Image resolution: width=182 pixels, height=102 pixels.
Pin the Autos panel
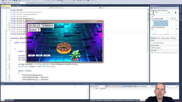(86, 84)
